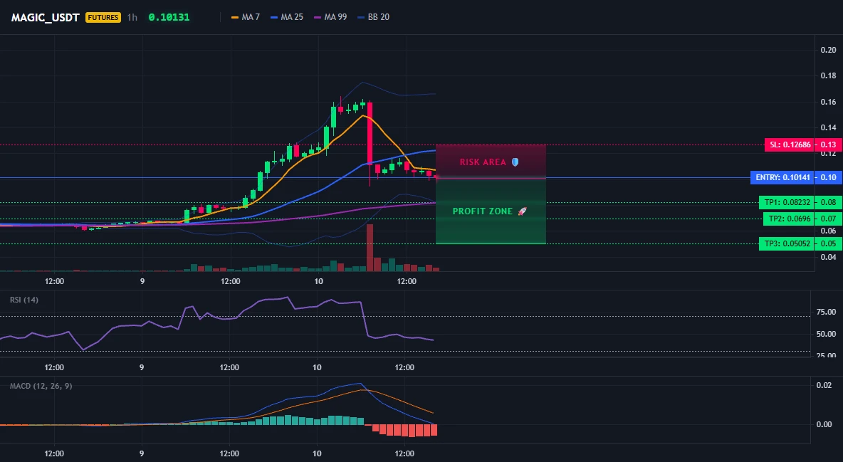
Task: Select the TP3: 0.05052 target label
Action: coord(786,243)
